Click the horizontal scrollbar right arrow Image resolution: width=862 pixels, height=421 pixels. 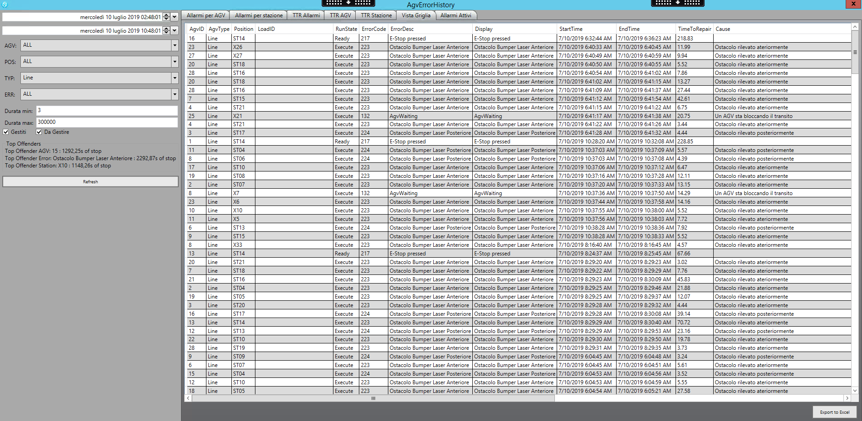(x=847, y=398)
